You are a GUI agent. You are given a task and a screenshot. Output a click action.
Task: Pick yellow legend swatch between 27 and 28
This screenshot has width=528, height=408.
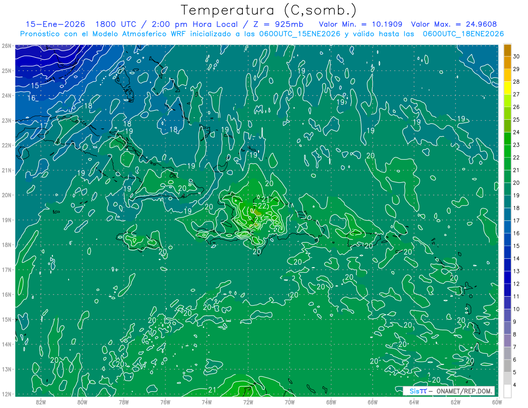507,88
